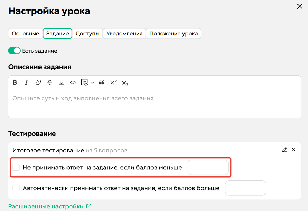Apply subscript formatting
Viewport: 308px width, 211px height.
(125, 83)
